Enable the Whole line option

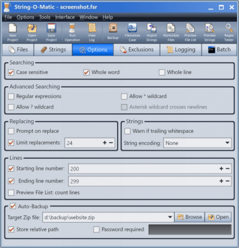[x=162, y=73]
